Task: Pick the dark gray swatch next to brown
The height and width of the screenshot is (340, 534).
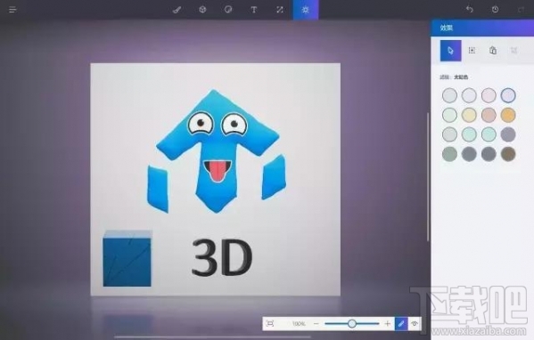Action: 489,154
